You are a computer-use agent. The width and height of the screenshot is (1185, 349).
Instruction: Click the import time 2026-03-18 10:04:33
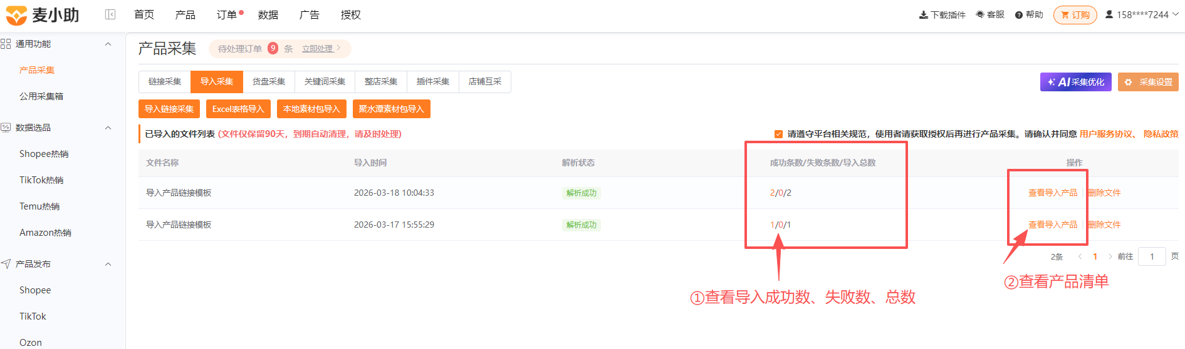click(394, 193)
